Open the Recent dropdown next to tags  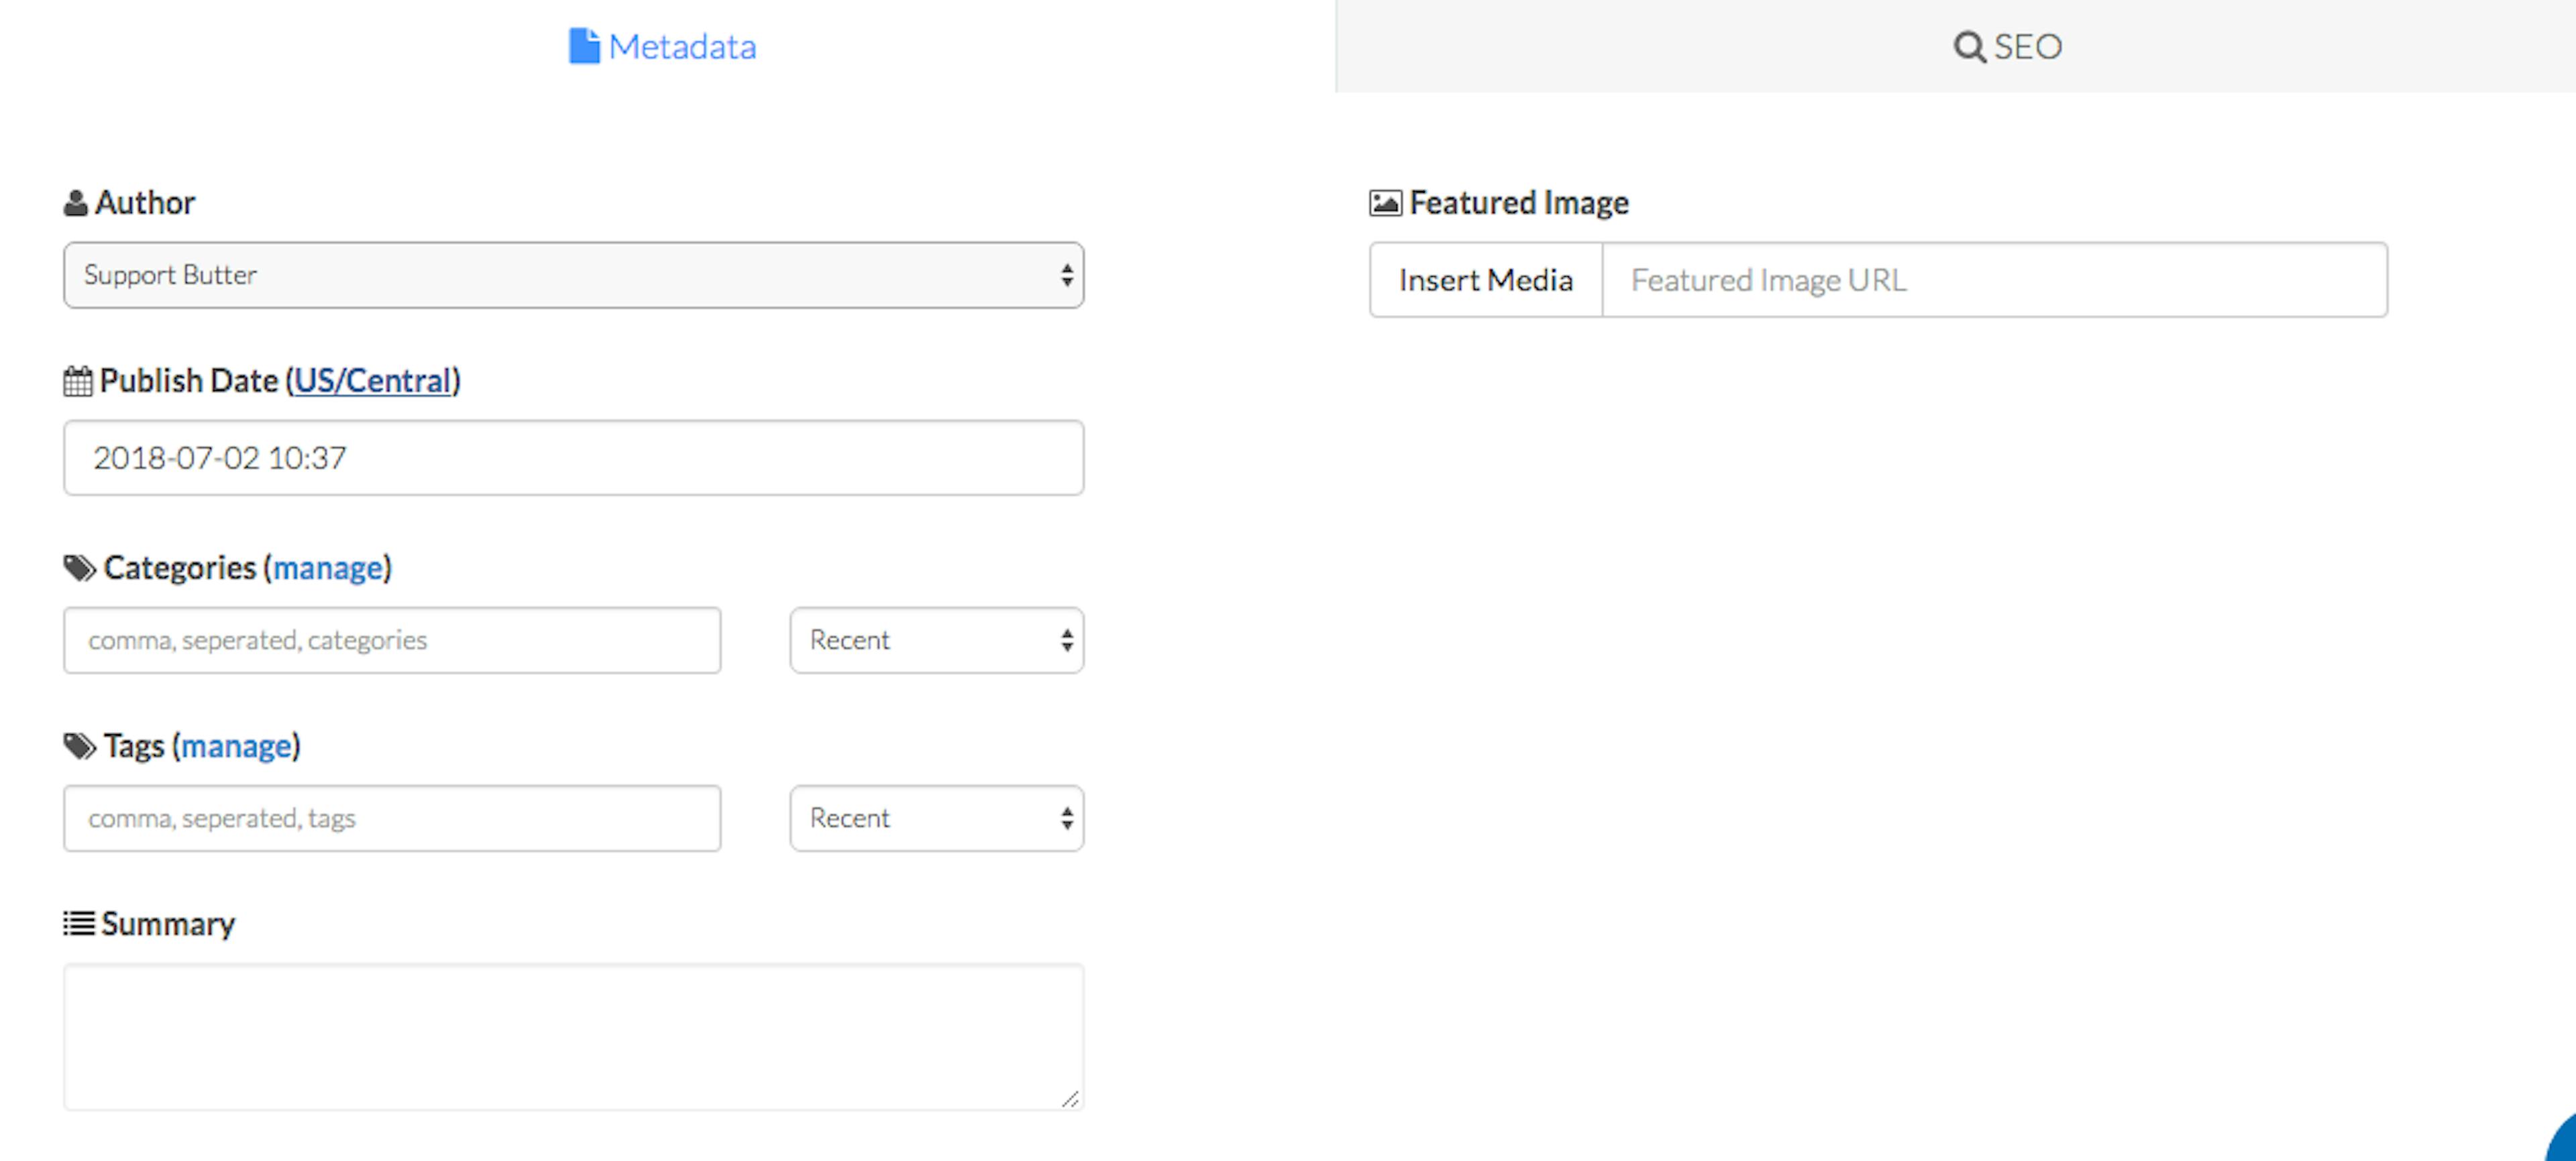[x=937, y=817]
